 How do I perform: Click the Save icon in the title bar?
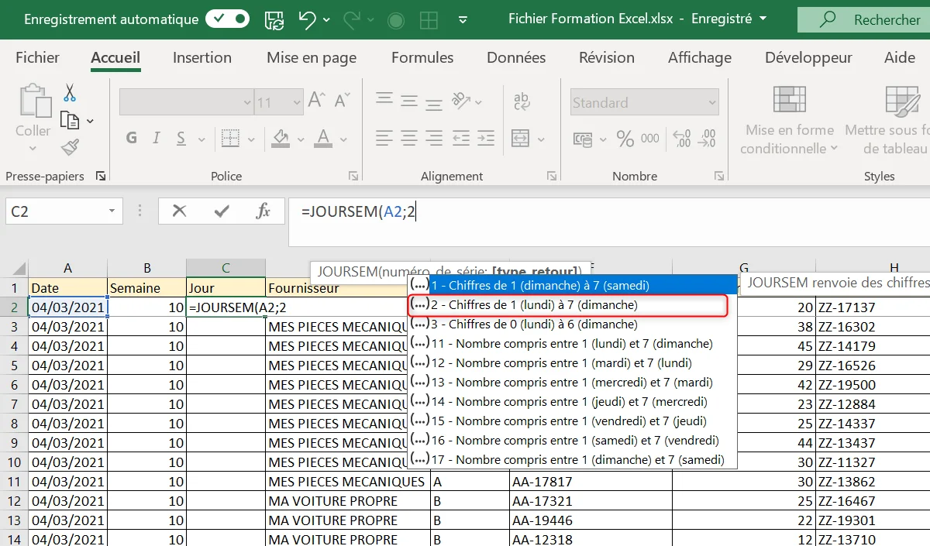pos(274,20)
